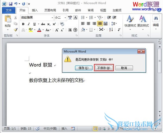Click the Copy icon in clipboard group

[x=15, y=23]
